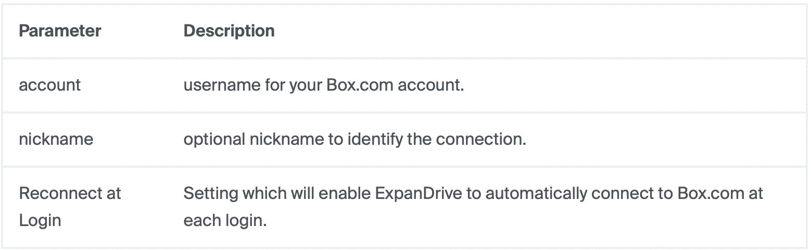811x250 pixels.
Task: Click the nickname description text
Action: [354, 139]
